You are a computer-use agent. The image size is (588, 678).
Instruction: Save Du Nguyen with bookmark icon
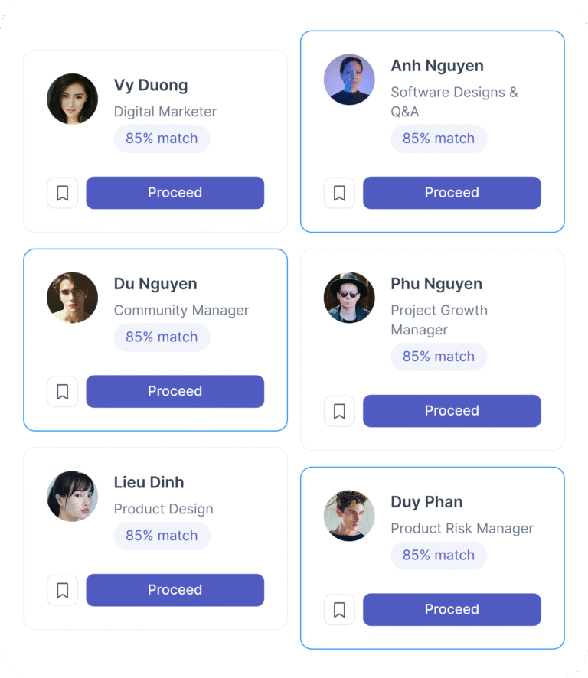(63, 391)
